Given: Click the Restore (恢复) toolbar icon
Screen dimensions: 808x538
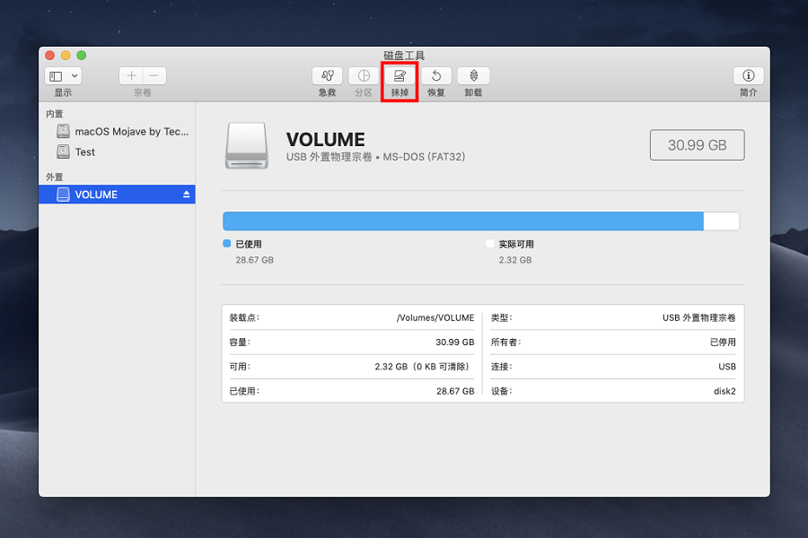Looking at the screenshot, I should coord(436,76).
